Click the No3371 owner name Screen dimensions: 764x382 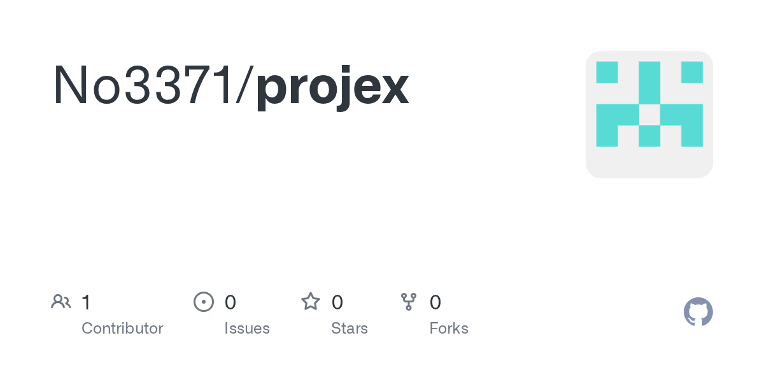(143, 86)
